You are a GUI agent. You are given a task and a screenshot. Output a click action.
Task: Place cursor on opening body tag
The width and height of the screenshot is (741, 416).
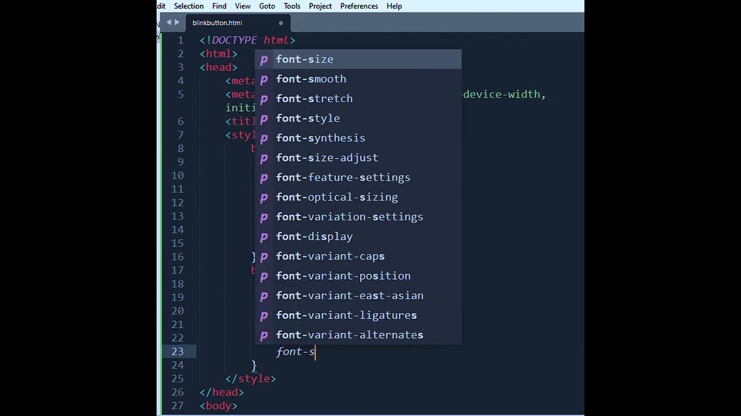(218, 406)
